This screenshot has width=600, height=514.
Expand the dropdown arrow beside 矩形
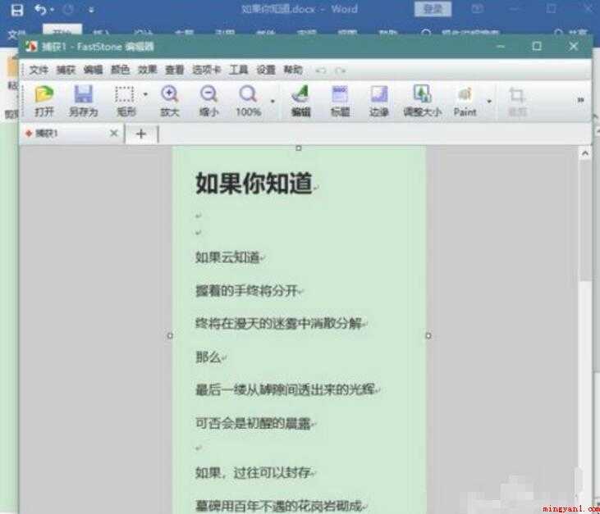[x=145, y=94]
